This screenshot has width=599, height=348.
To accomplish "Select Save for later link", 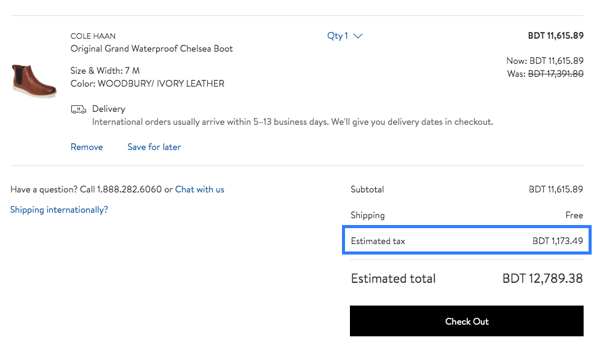I will [154, 147].
